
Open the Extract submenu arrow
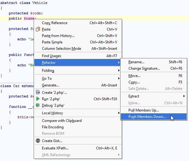click(x=184, y=96)
